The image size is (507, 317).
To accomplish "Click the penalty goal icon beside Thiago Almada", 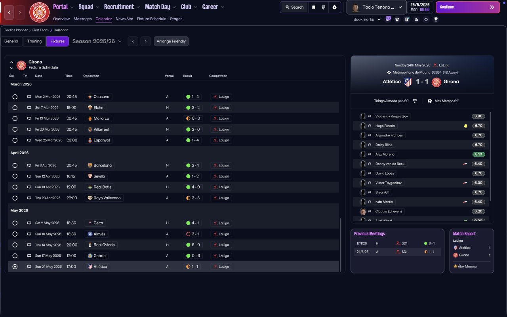I will pos(415,101).
